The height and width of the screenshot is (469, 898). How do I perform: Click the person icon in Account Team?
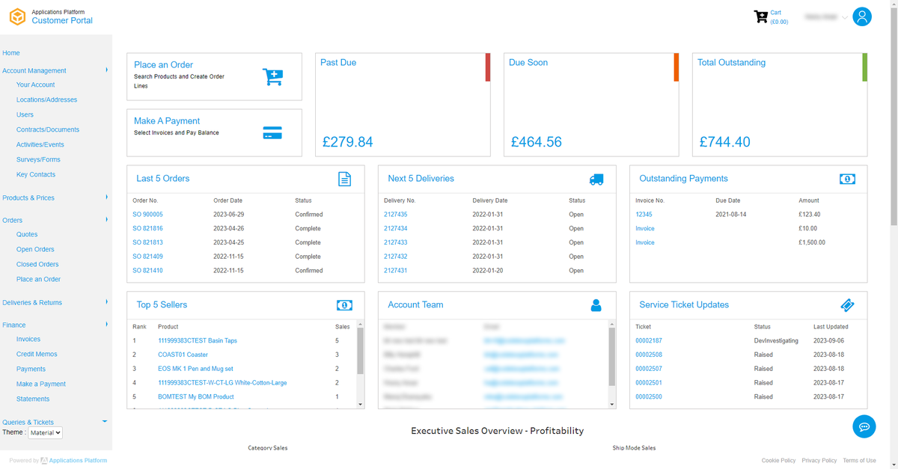(x=596, y=305)
